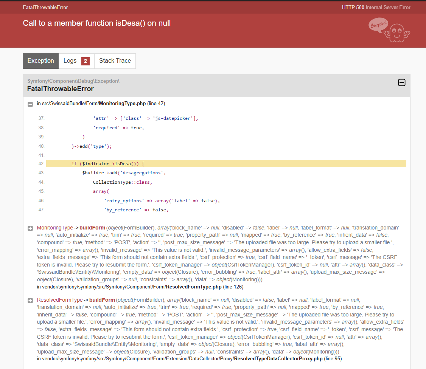This screenshot has width=426, height=369.
Task: Click the FatalThrowableError label in top bar
Action: [45, 7]
